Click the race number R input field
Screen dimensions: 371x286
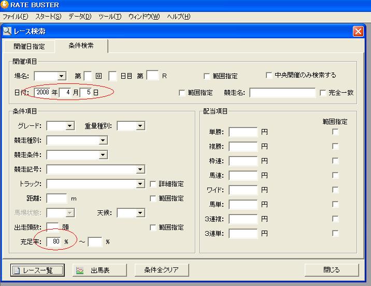point(153,76)
